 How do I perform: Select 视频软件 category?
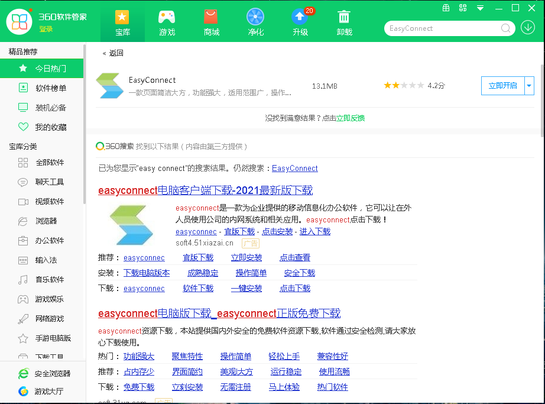(42, 201)
